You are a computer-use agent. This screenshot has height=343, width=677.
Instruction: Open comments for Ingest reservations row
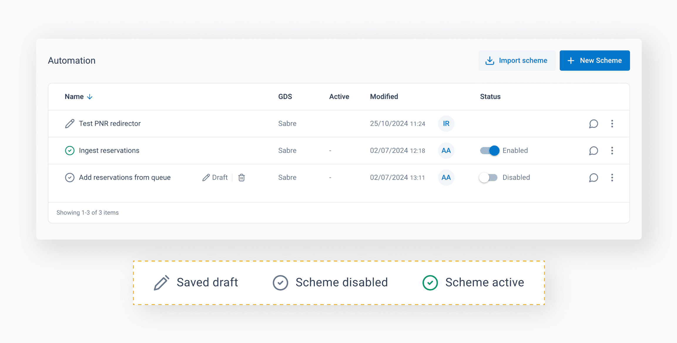593,151
